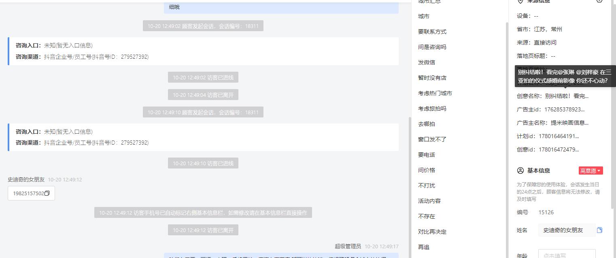Select the 问价格 quick reply
Screen dimensions: 616x258
(427, 170)
